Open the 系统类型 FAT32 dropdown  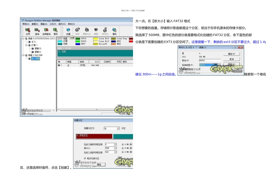pos(219,65)
